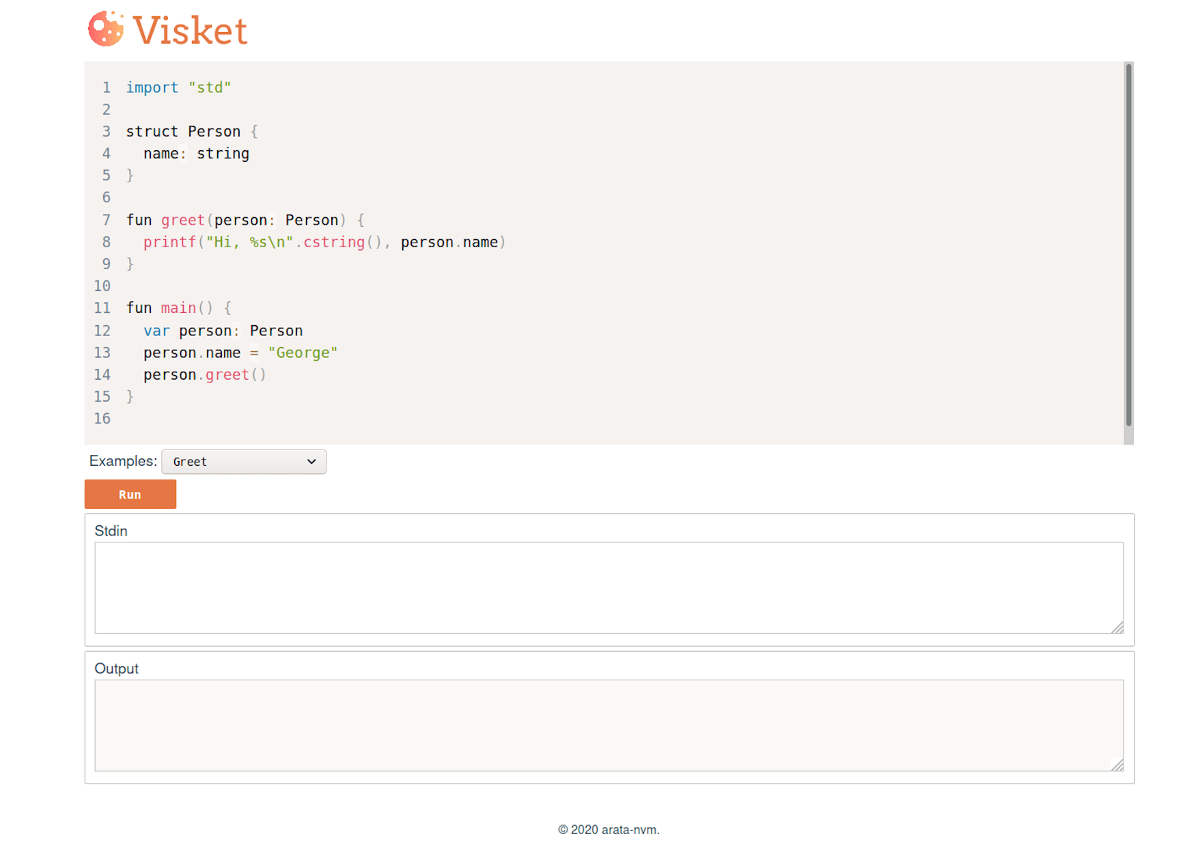
Task: Open the Examples dropdown showing Greet
Action: coord(244,462)
